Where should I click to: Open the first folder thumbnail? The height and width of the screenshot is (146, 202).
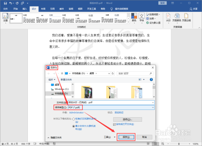click(x=86, y=92)
